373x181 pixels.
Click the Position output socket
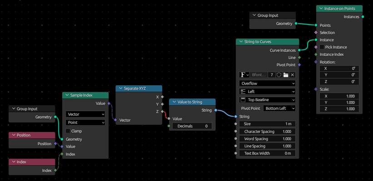[x=55, y=143]
